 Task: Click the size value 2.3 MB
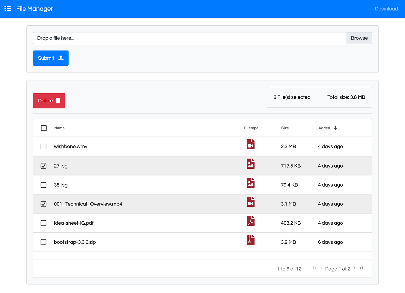pos(288,146)
